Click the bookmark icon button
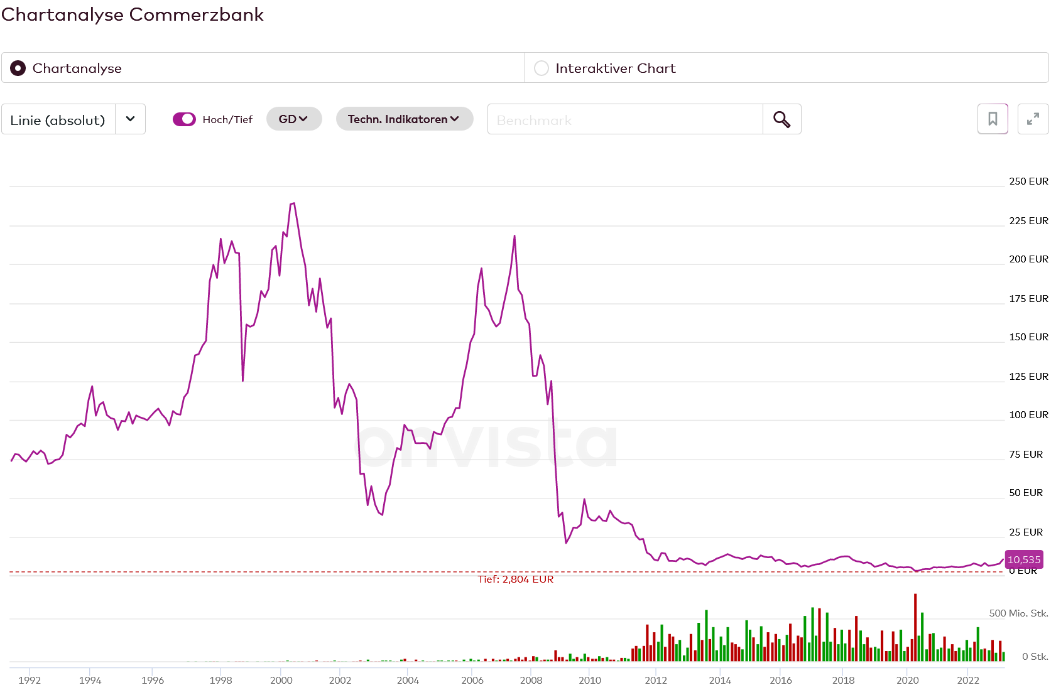 pyautogui.click(x=993, y=119)
